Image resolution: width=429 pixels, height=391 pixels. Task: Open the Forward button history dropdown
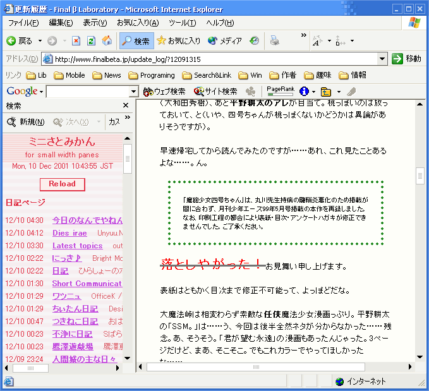coord(64,41)
